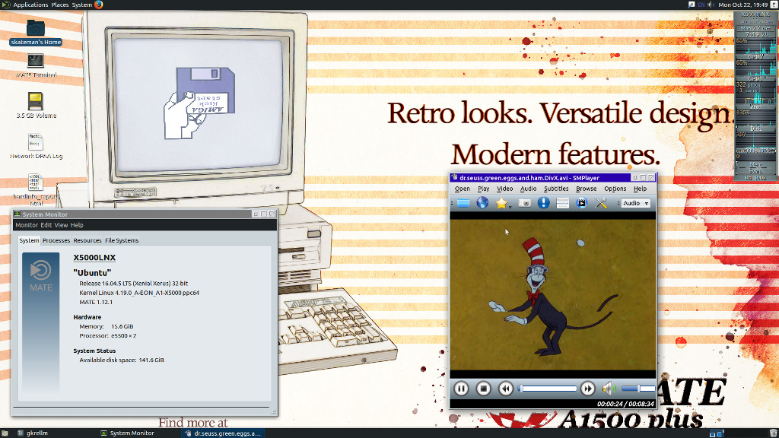Mute audio using the speaker icon
The width and height of the screenshot is (779, 438).
[609, 389]
